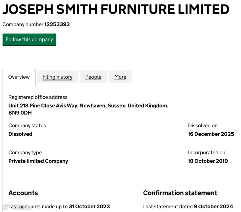Click the Dissolved status value
Image resolution: width=241 pixels, height=212 pixels.
pyautogui.click(x=20, y=134)
